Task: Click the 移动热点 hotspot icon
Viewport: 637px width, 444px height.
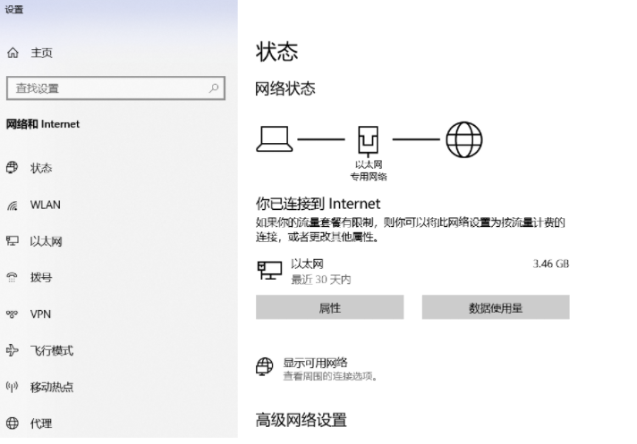Action: pos(13,387)
